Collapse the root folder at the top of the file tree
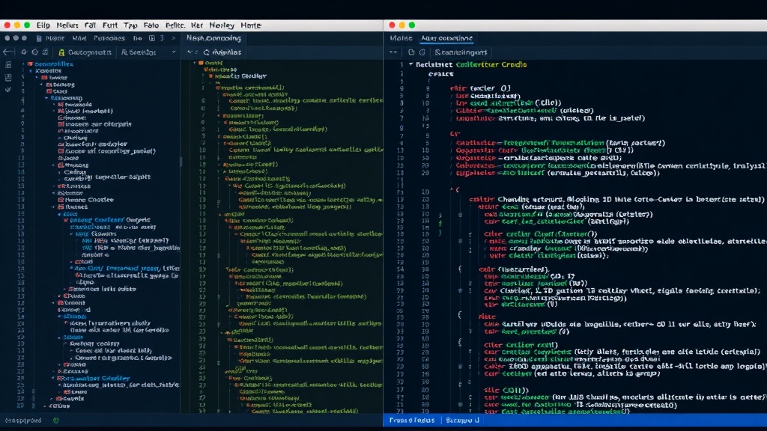Screen dimensions: 767x431 click(23, 64)
